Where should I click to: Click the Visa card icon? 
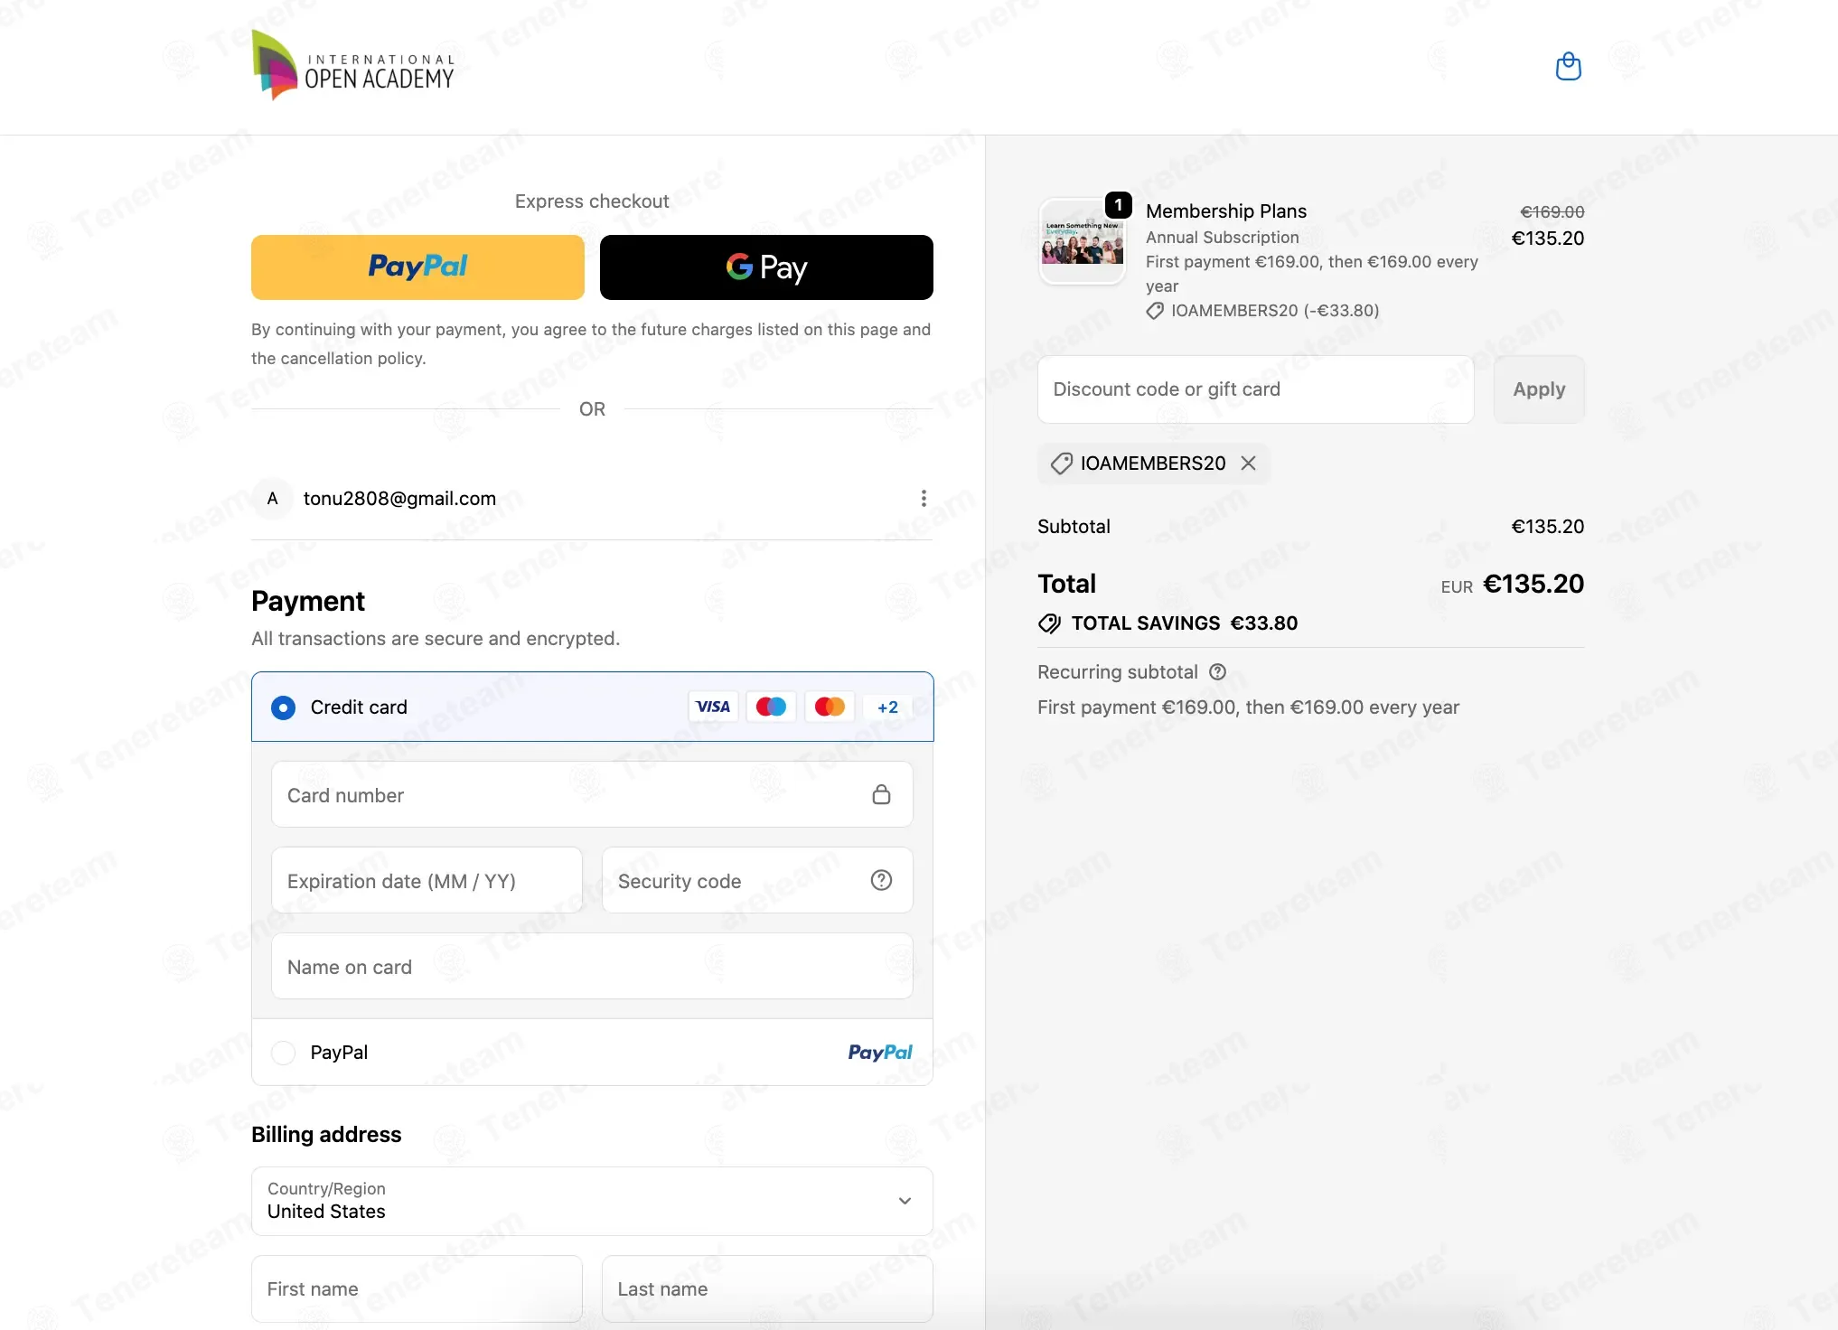(713, 707)
